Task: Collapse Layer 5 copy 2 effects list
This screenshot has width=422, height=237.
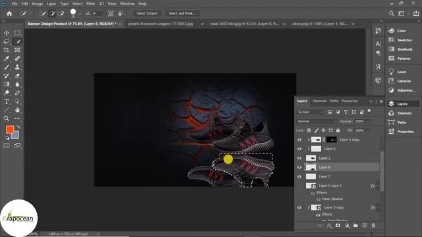Action: [378, 186]
